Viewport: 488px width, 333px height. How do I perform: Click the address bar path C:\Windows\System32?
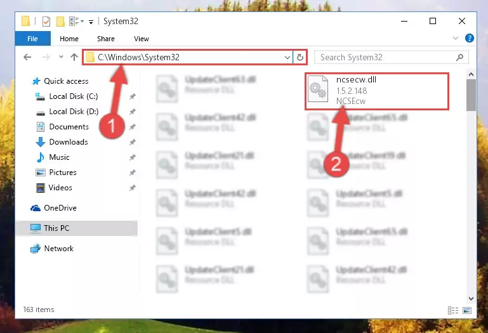coord(138,57)
